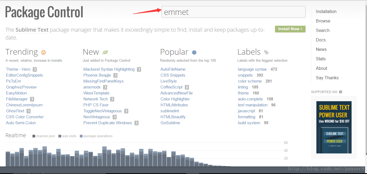Open the CSS Color Converter package
The width and height of the screenshot is (367, 174).
[25, 117]
